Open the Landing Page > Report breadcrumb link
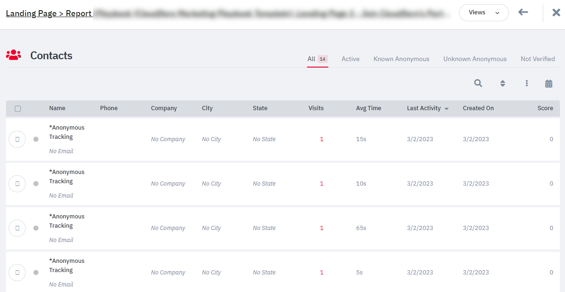565x292 pixels. [49, 13]
